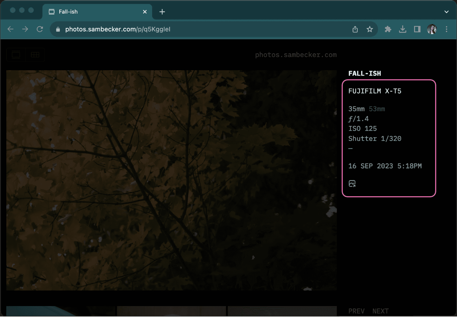Open the user profile avatar

[432, 29]
